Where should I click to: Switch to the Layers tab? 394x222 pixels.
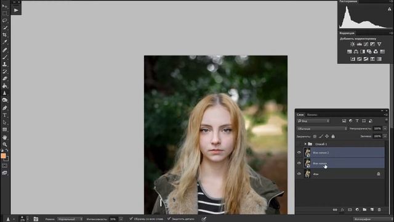pyautogui.click(x=300, y=115)
